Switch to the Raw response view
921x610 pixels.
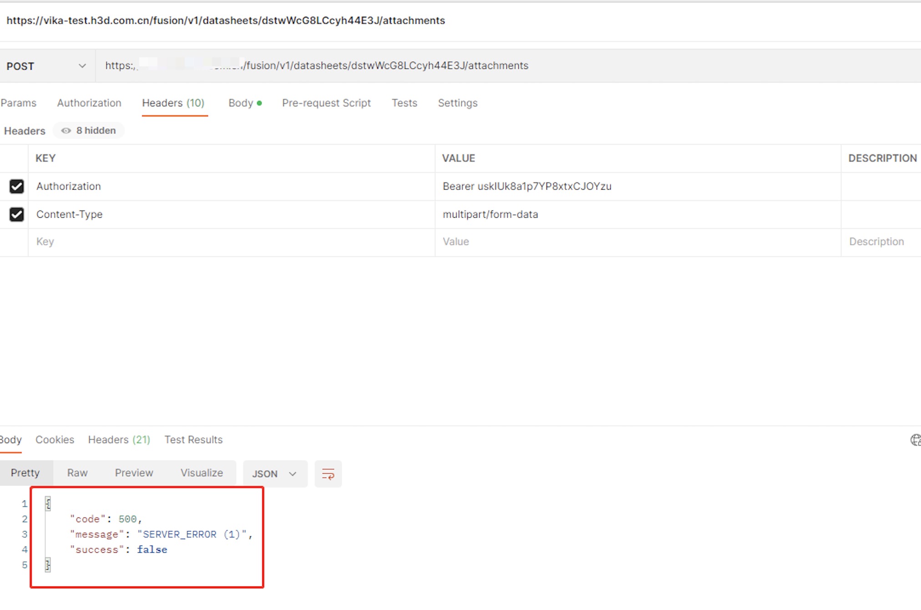77,473
